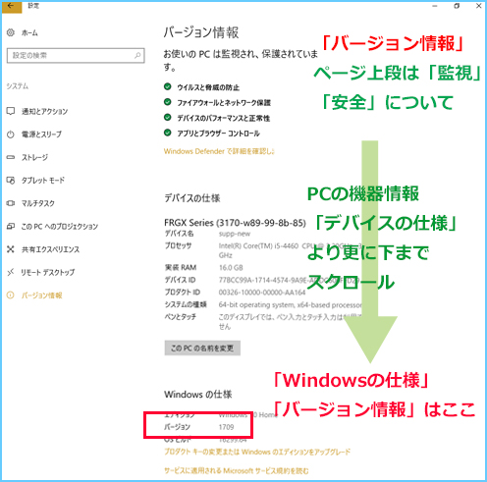487x482 pixels.
Task: Click the ペンとタッチ label
Action: [x=181, y=317]
